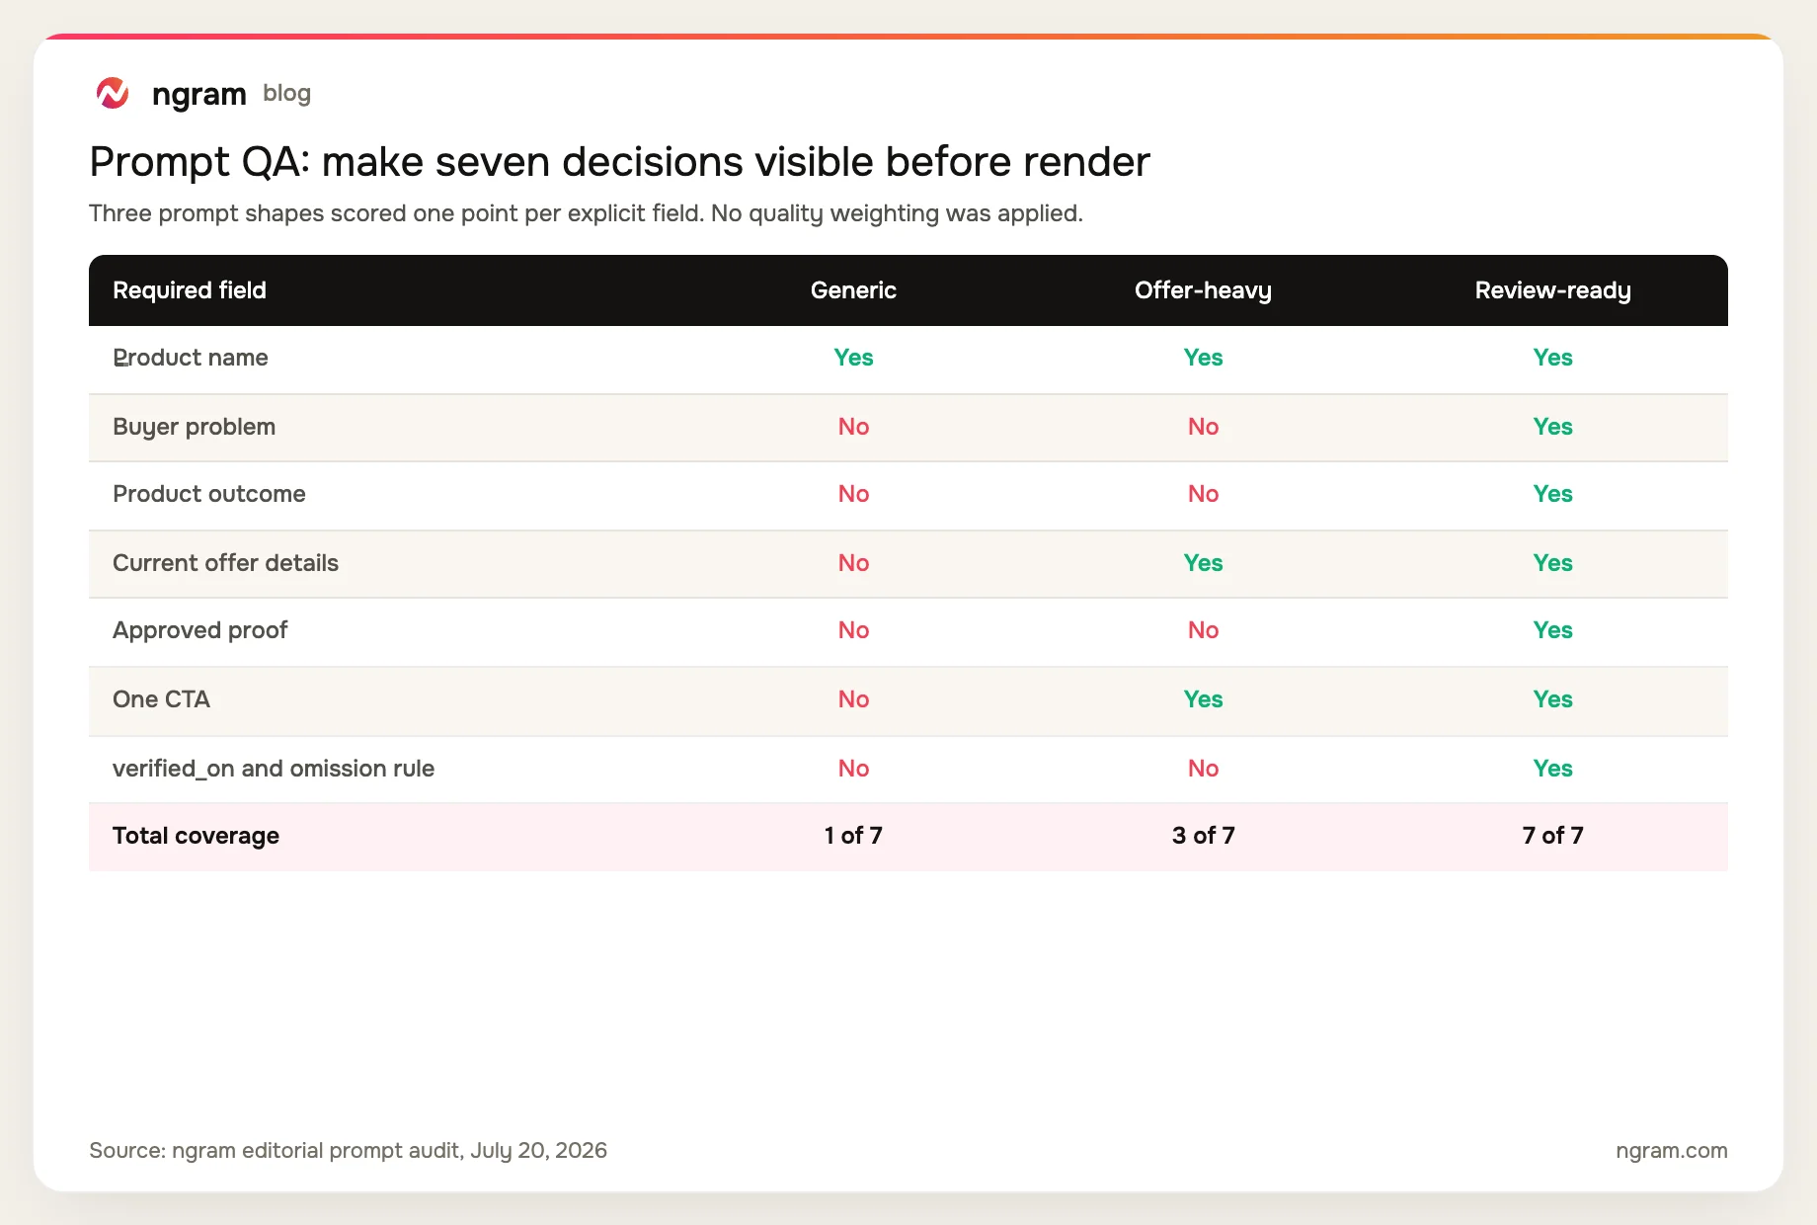
Task: Click Offer-heavy value for Product name
Action: 1203,358
